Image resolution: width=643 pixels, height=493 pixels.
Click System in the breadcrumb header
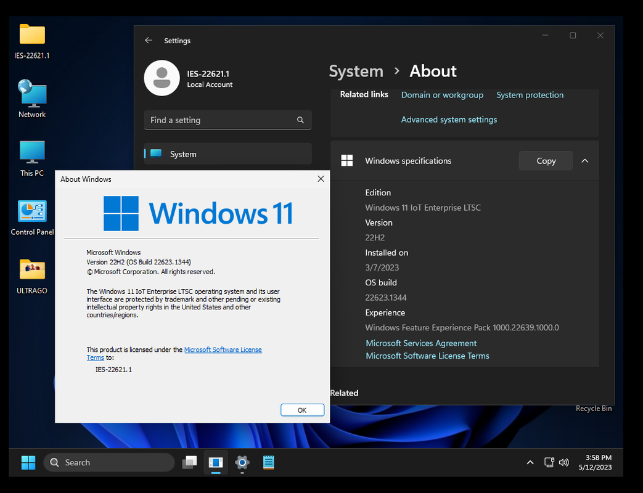tap(356, 71)
